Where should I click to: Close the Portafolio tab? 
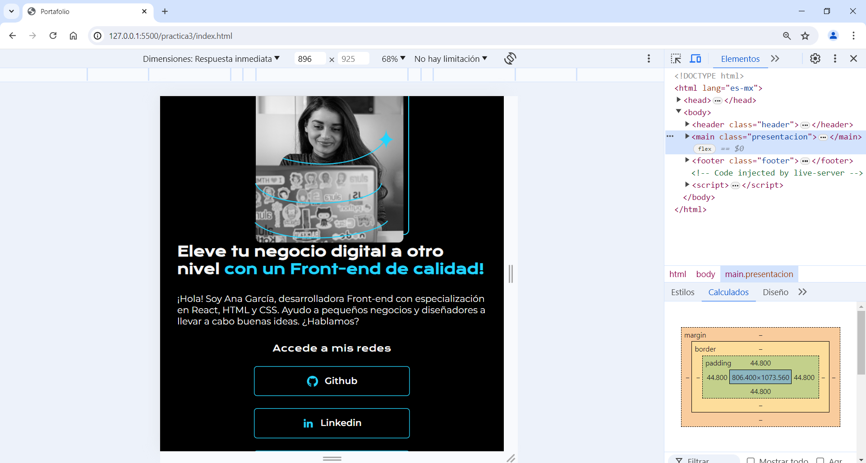coord(144,11)
